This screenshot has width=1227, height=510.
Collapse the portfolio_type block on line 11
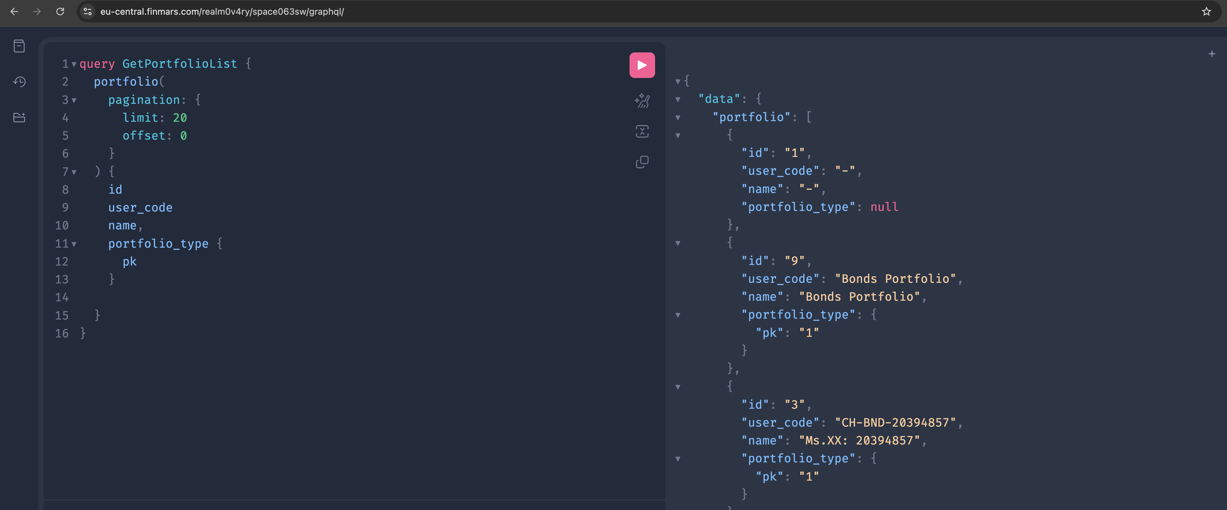click(x=74, y=244)
